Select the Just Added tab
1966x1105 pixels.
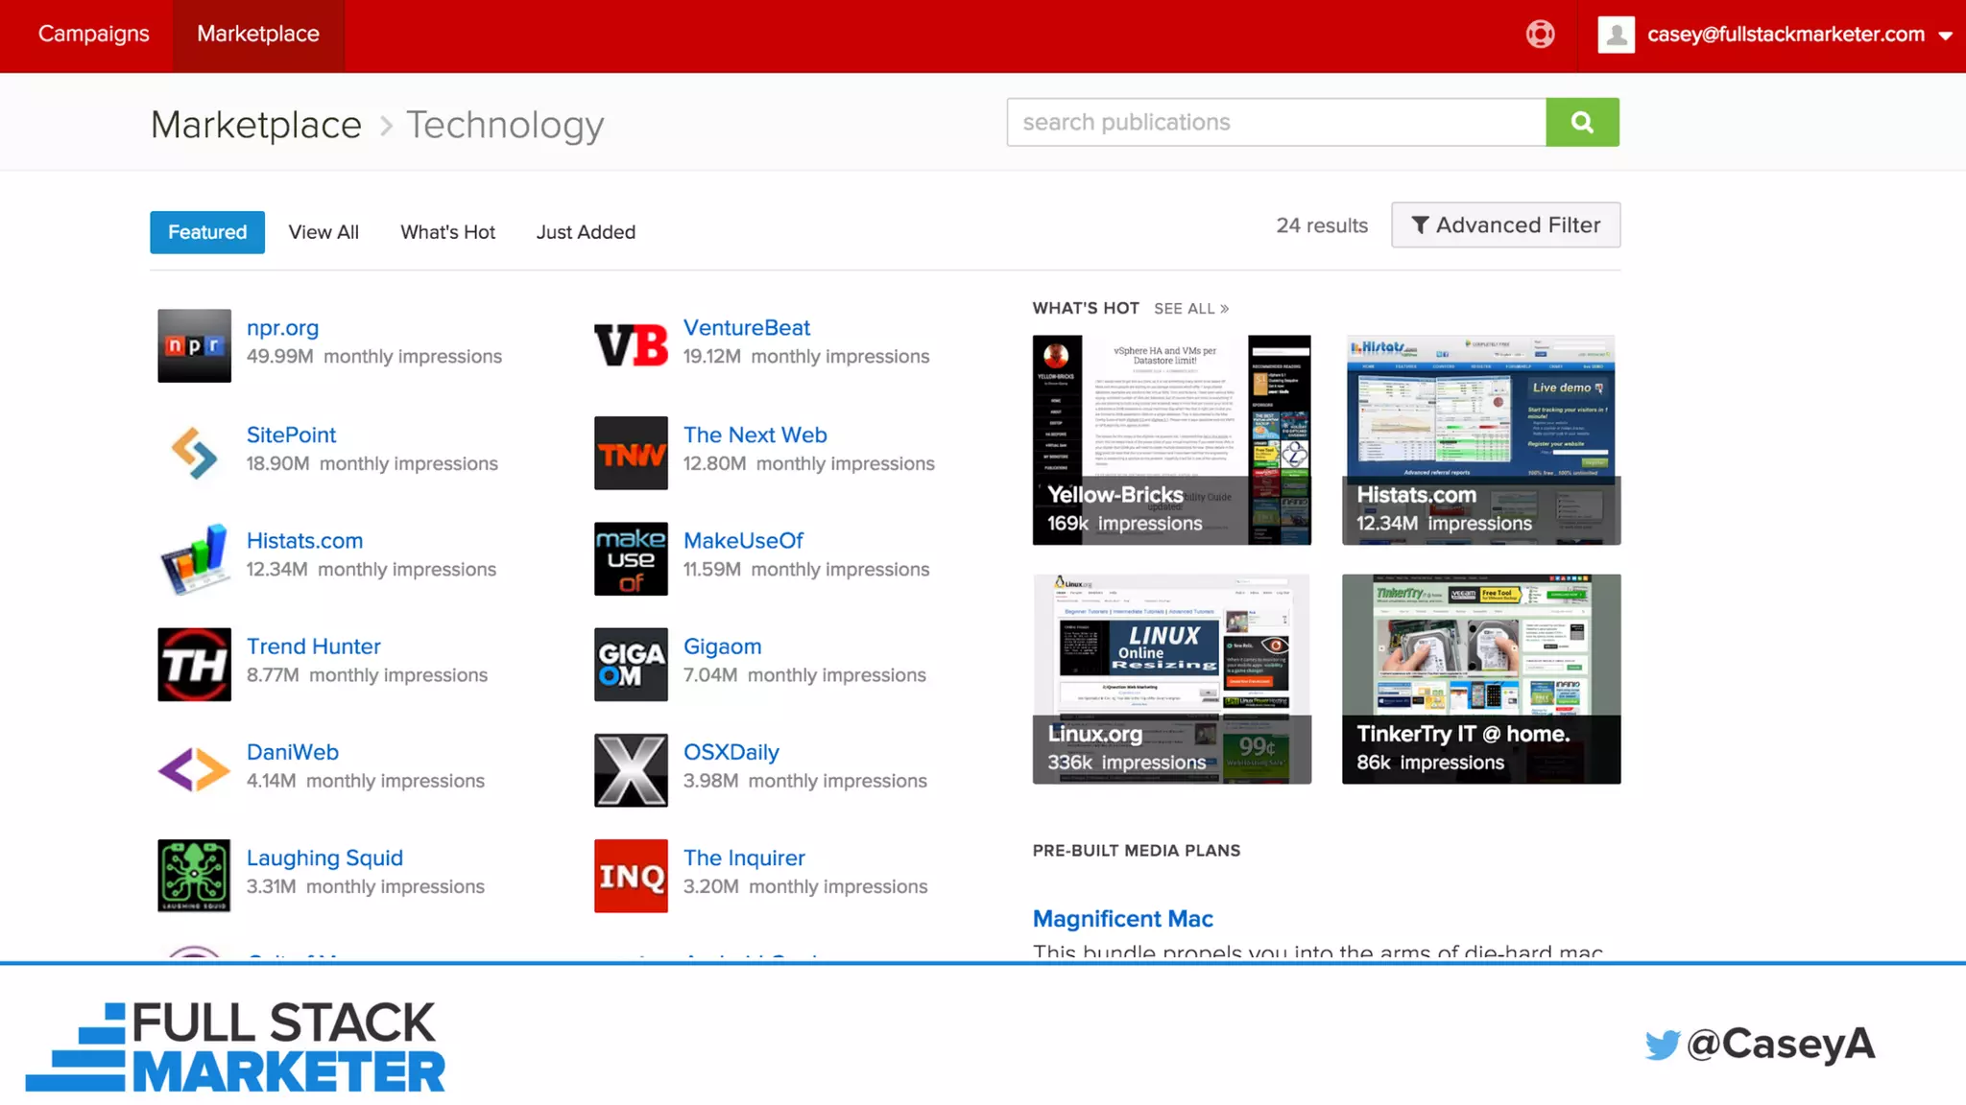(586, 232)
